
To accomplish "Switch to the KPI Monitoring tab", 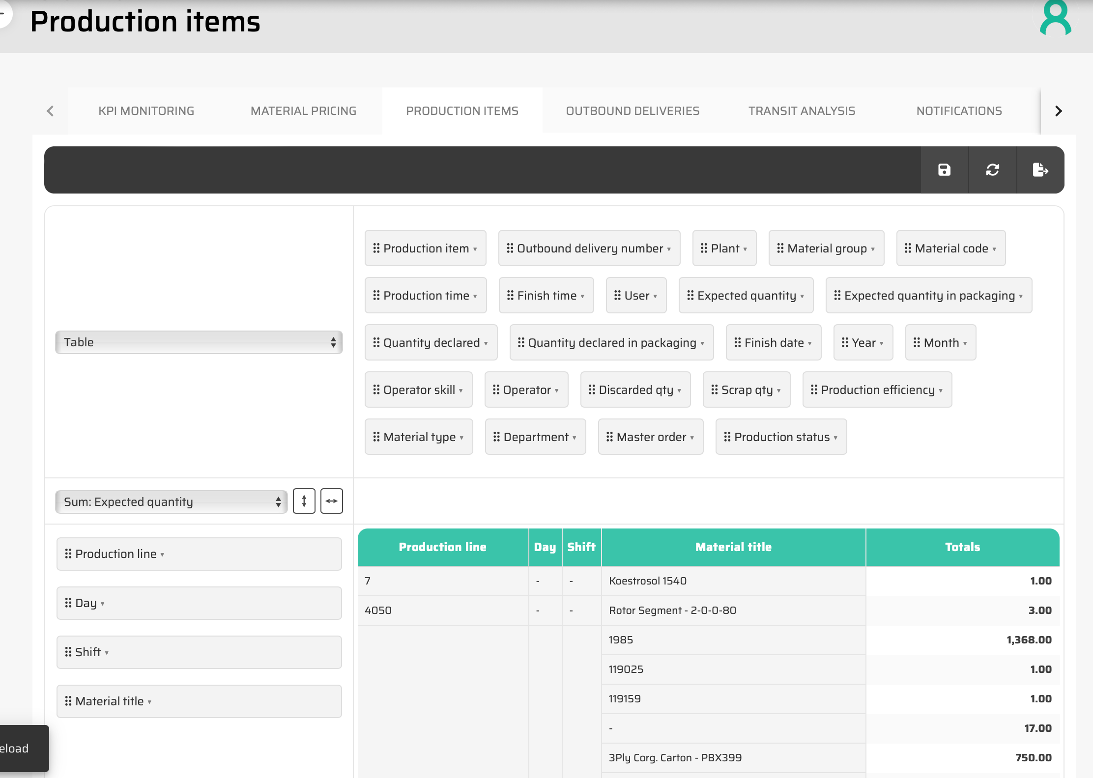I will pyautogui.click(x=146, y=111).
